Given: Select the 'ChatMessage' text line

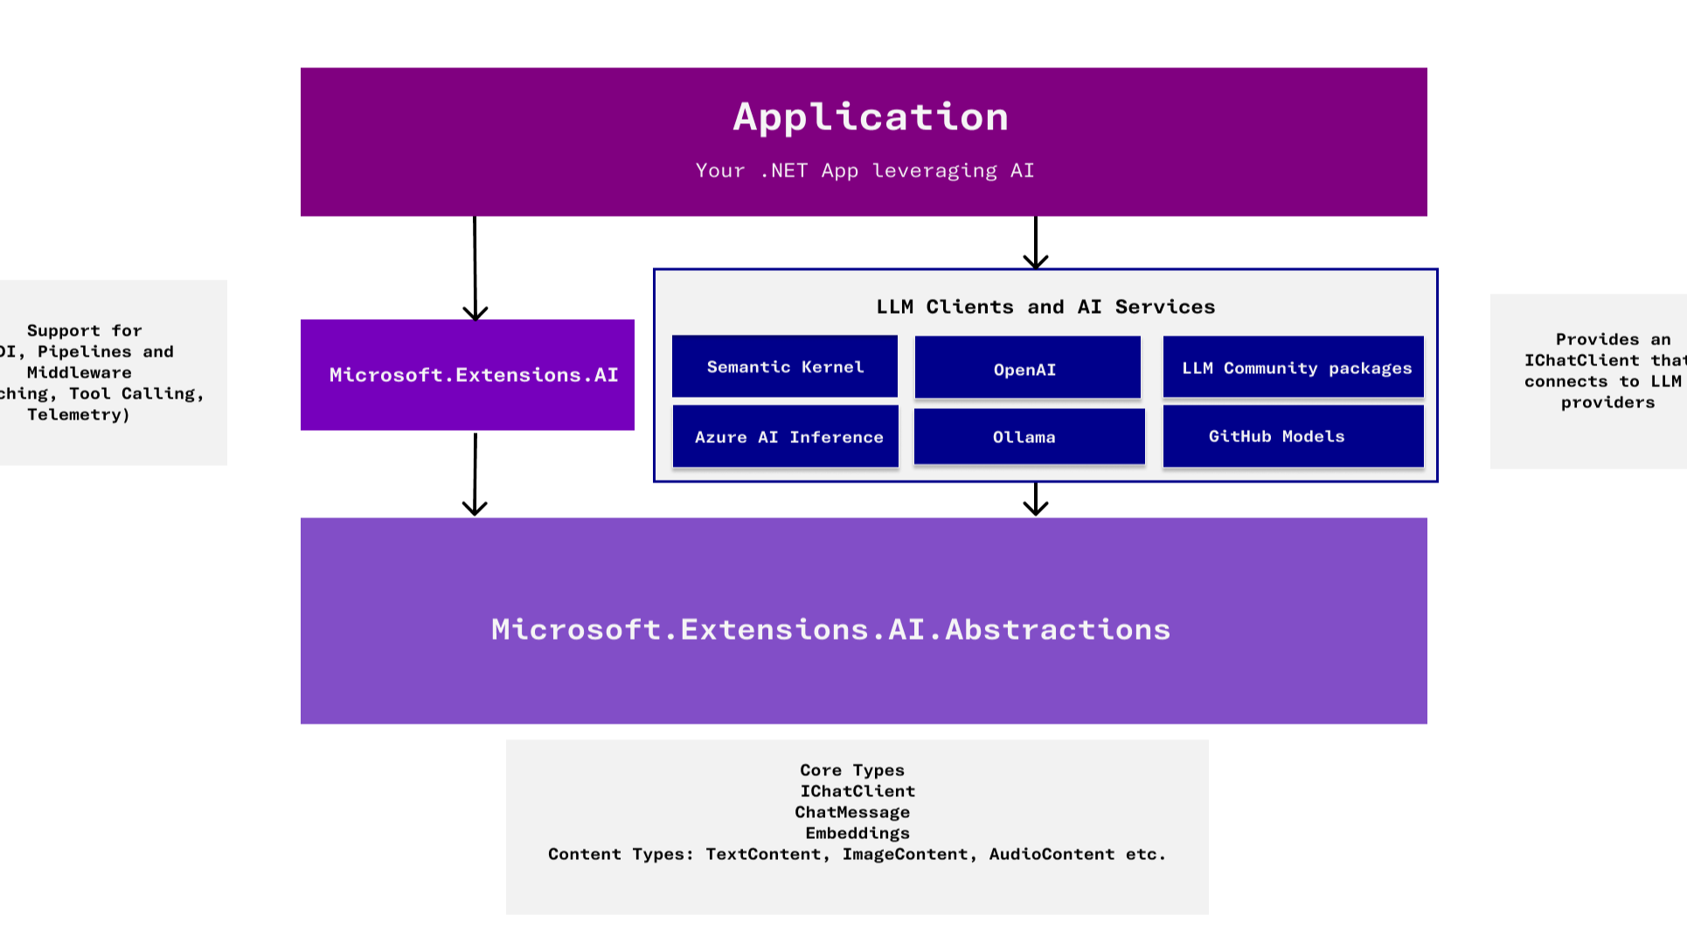Looking at the screenshot, I should [852, 812].
